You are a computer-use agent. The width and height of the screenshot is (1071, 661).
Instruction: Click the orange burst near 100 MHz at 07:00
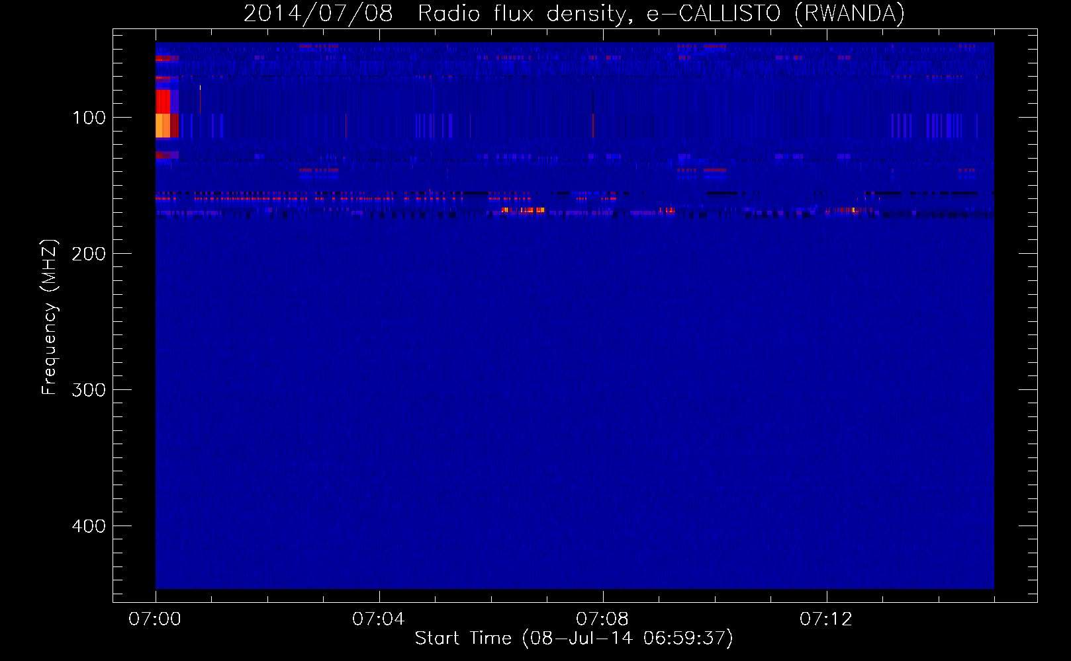point(163,126)
